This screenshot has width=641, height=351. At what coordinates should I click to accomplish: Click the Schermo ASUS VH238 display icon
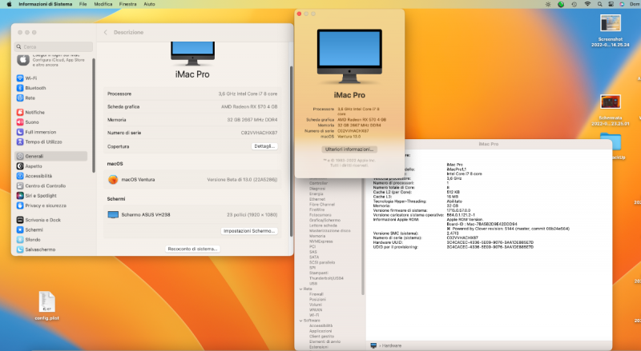click(x=113, y=215)
